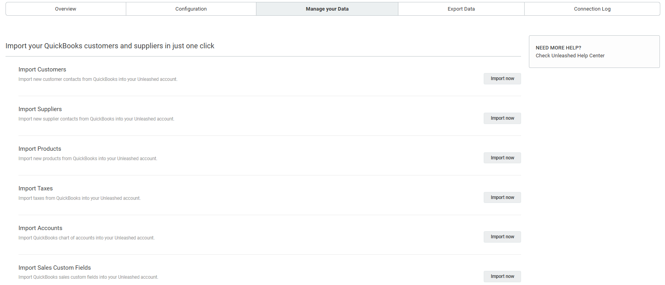Click the 'Import taxes from QuickBooks' description
Screen dimensions: 665x285
click(x=79, y=198)
